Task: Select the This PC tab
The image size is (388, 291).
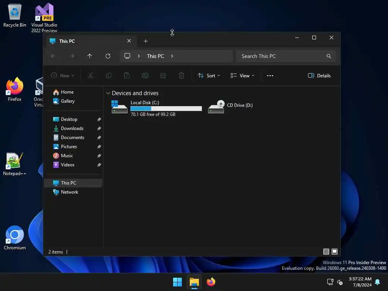Action: pos(91,41)
